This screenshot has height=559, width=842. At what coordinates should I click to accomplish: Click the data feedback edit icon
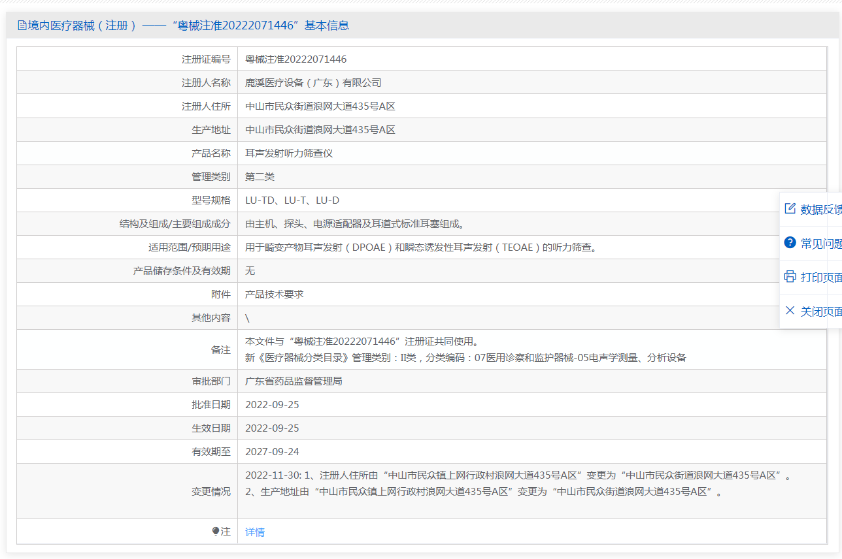(x=790, y=209)
